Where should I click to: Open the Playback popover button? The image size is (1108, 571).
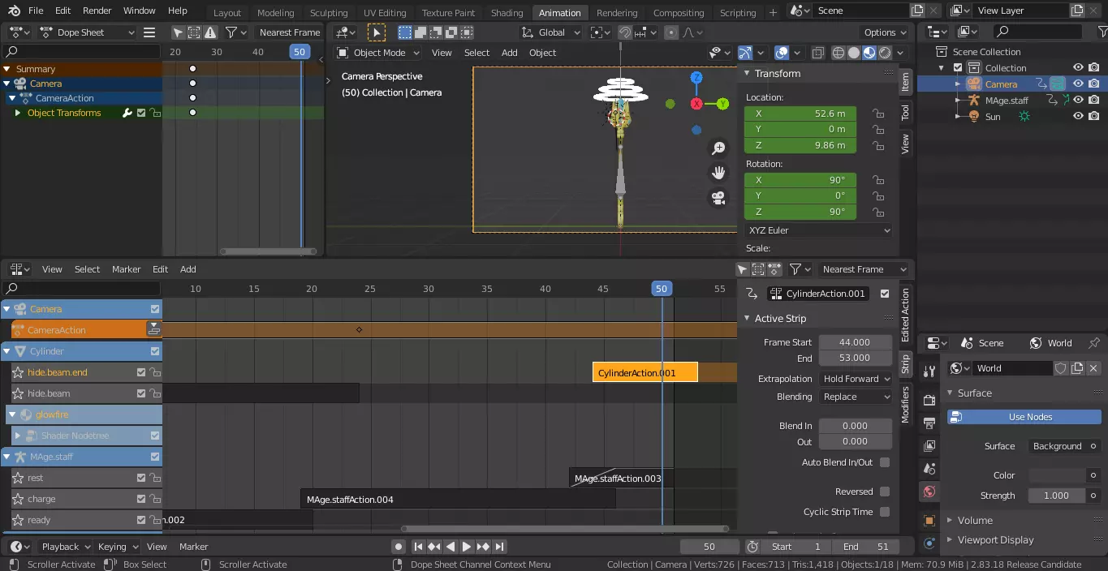66,547
